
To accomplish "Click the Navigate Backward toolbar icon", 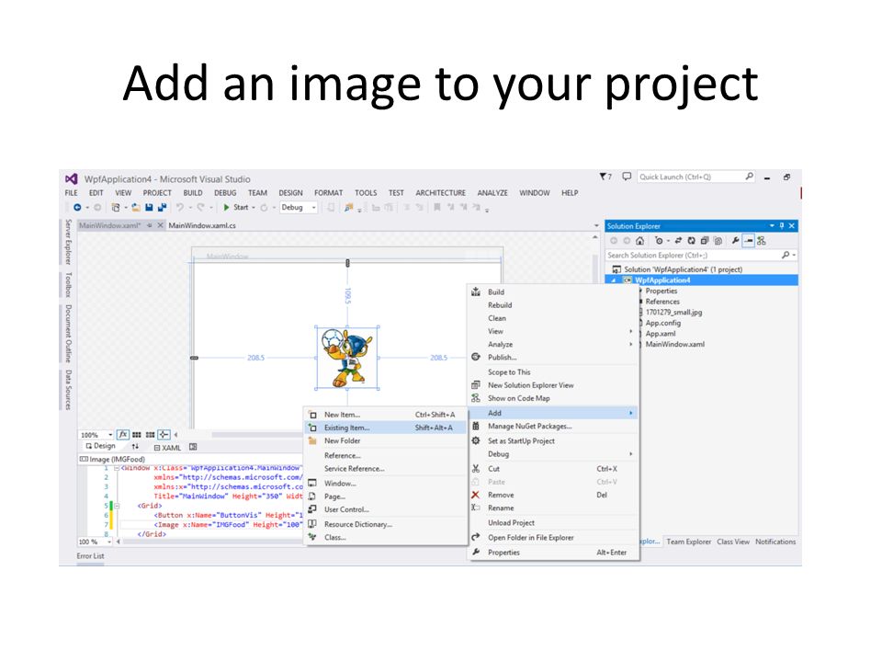I will pyautogui.click(x=77, y=208).
